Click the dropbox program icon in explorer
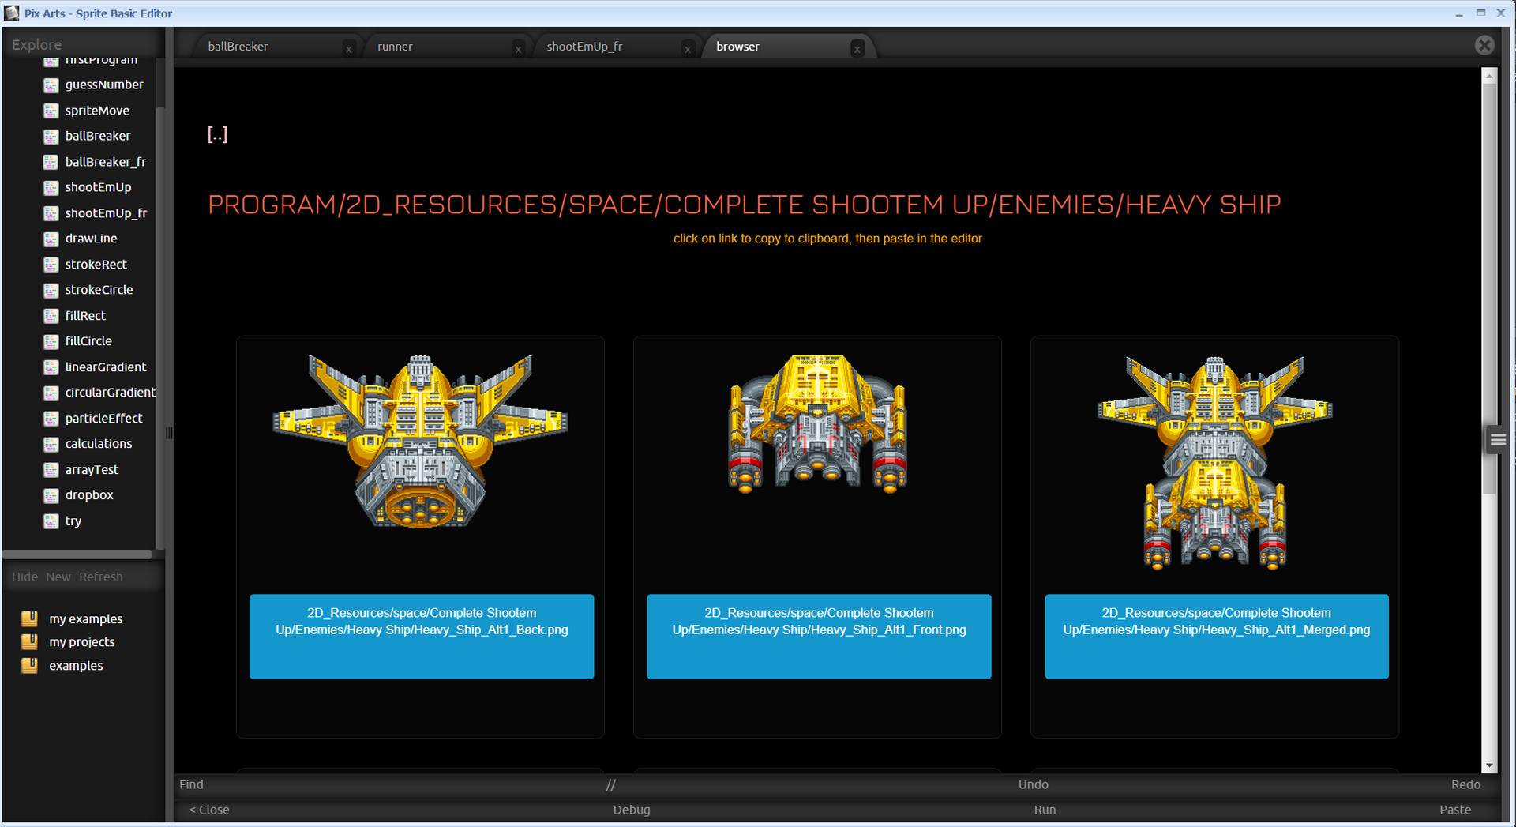1516x827 pixels. click(51, 496)
